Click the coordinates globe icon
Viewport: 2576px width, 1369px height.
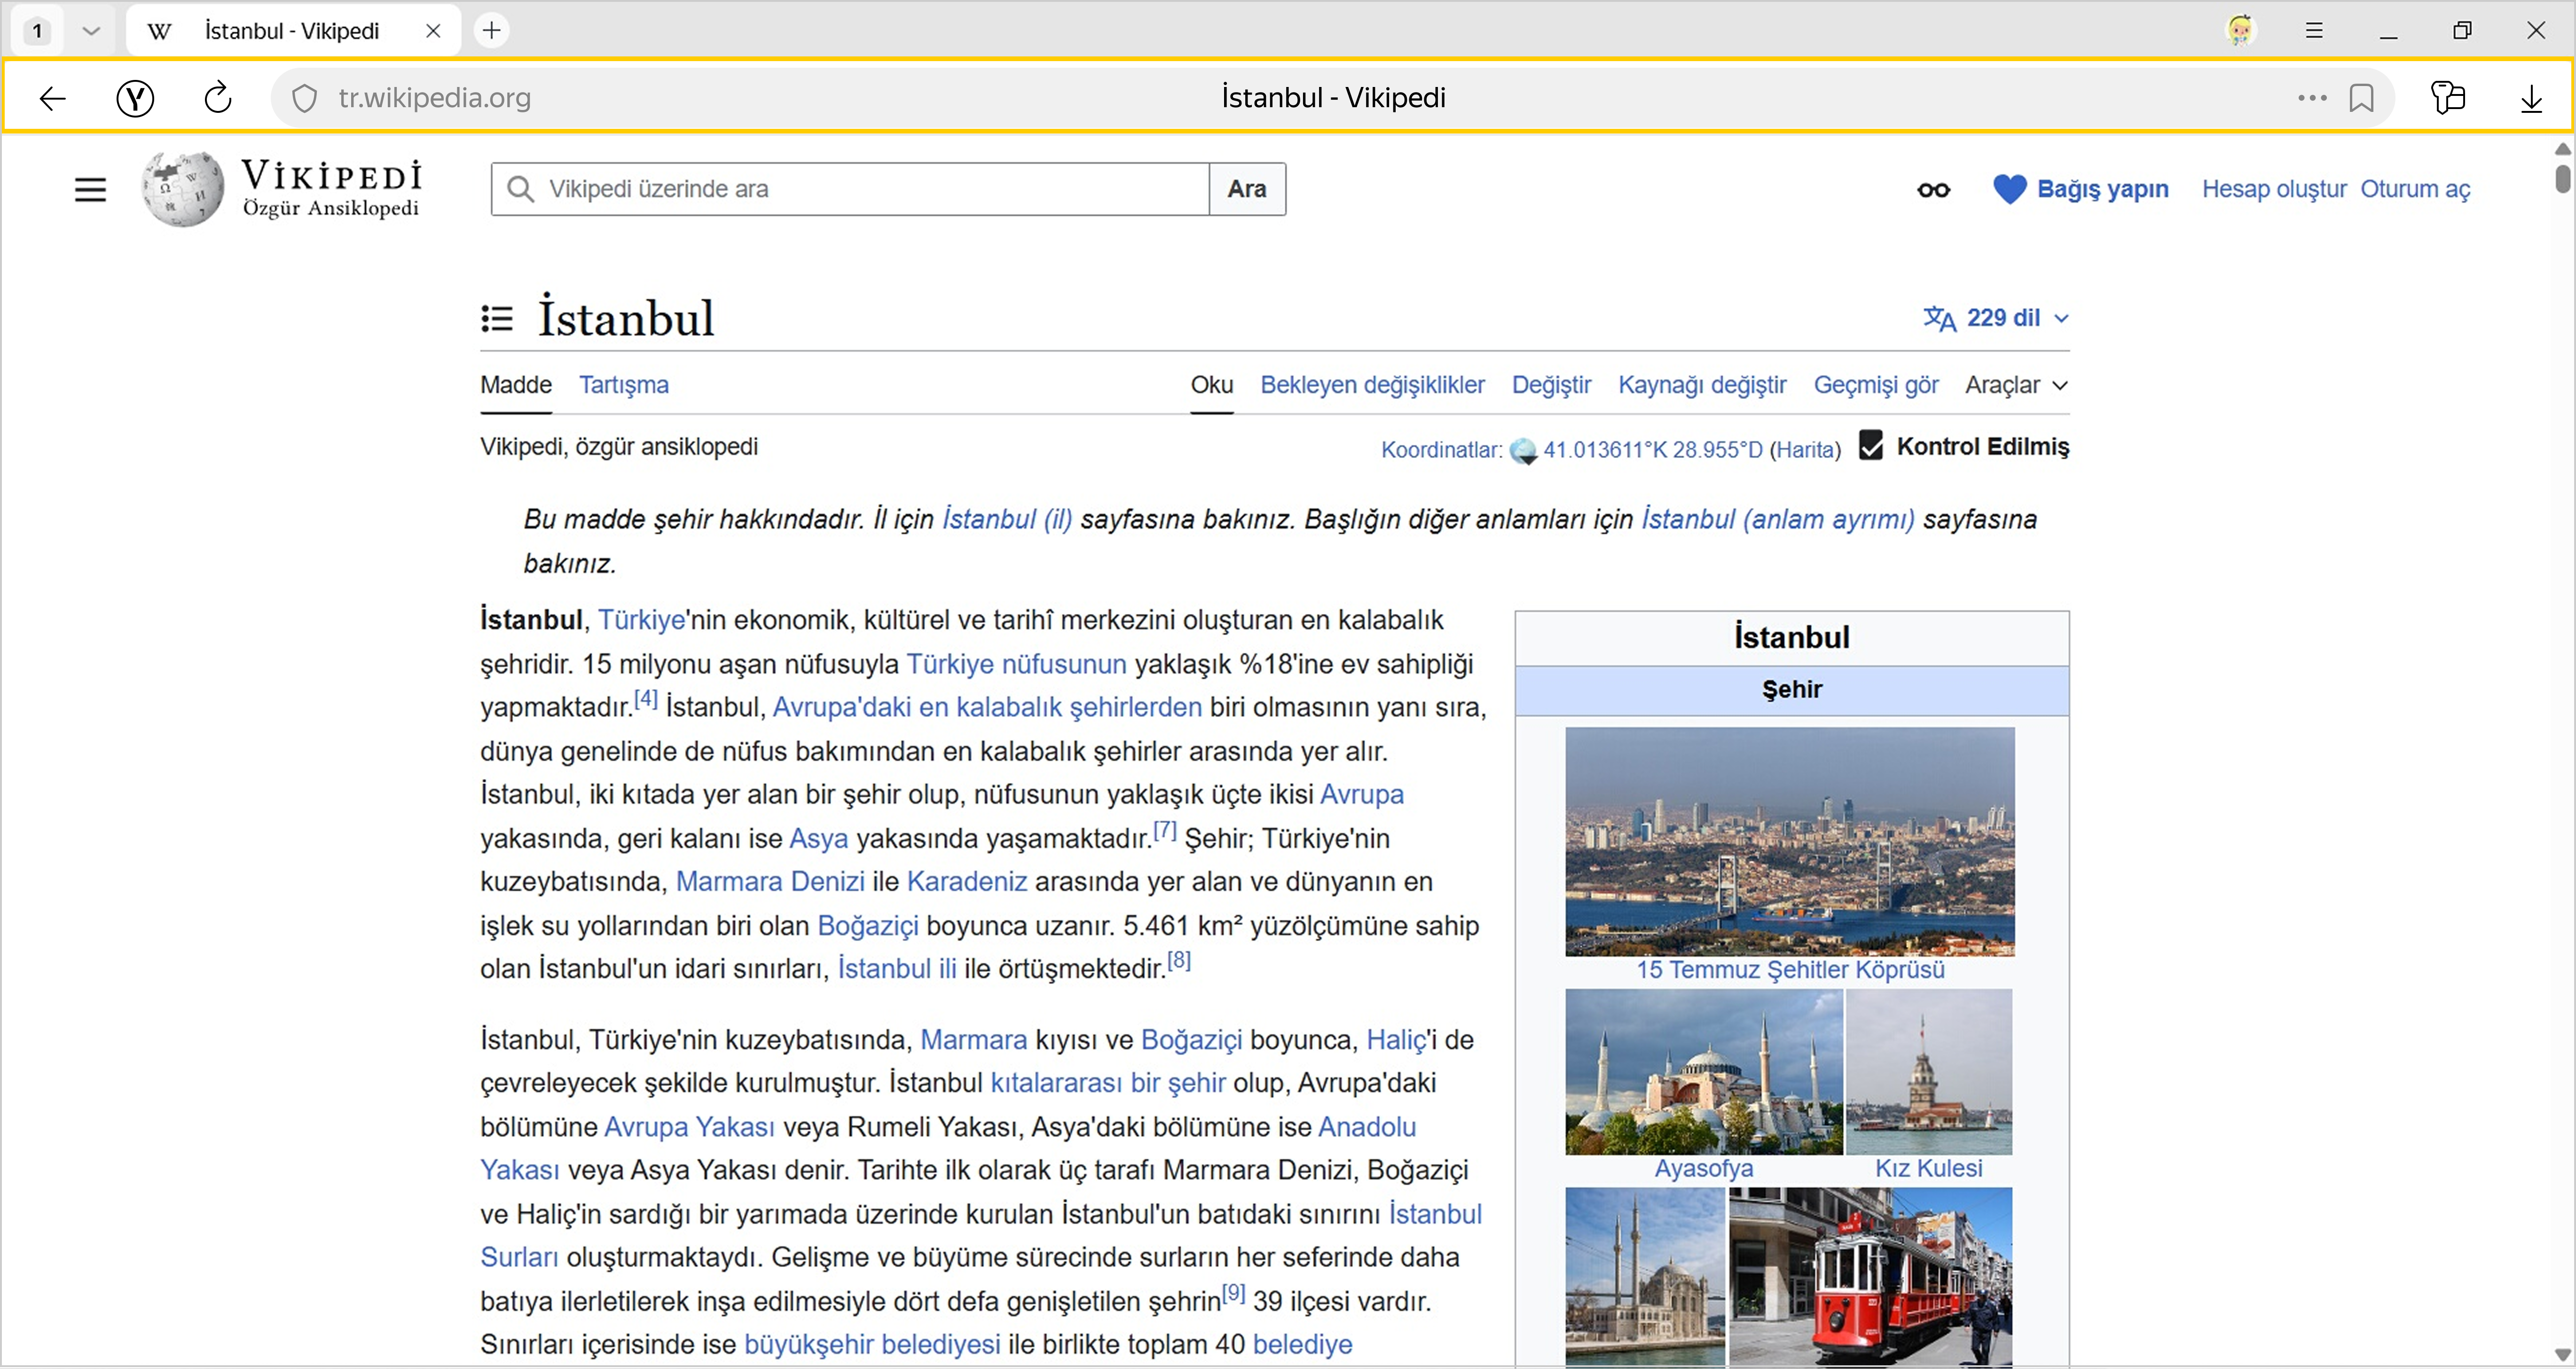pos(1523,451)
